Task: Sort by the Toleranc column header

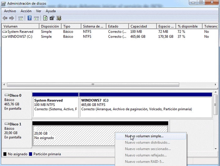Action: (x=210, y=26)
